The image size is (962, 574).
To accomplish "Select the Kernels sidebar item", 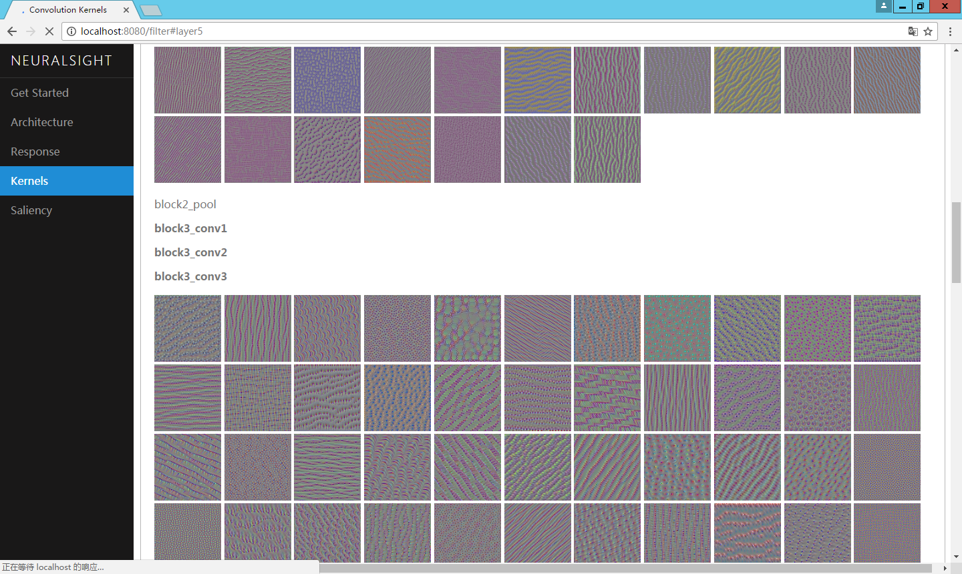I will click(67, 181).
